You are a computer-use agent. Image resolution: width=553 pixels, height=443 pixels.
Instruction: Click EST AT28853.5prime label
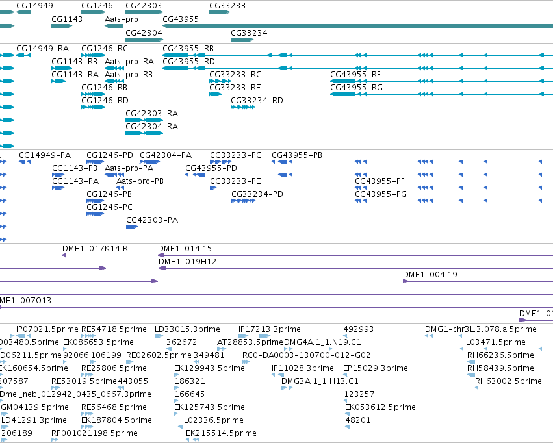[x=250, y=342]
